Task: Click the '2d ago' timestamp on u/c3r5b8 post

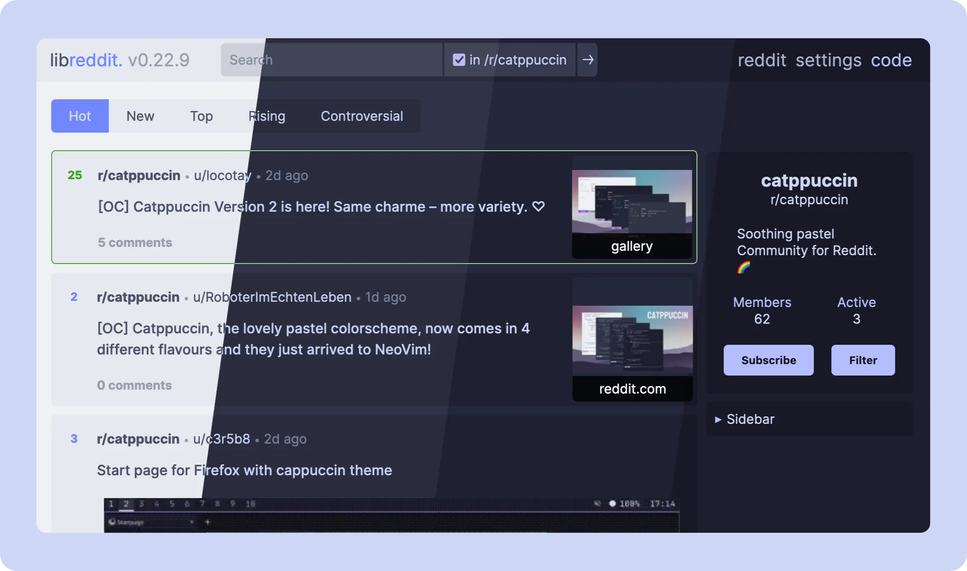Action: (285, 439)
